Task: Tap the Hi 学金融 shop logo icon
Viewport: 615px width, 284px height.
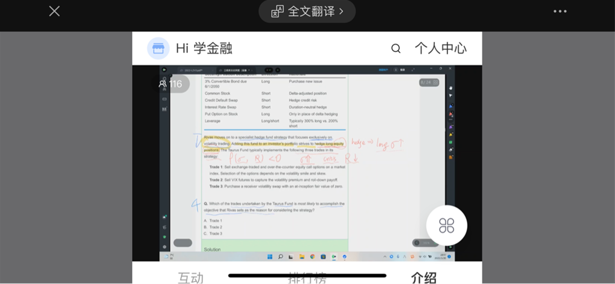Action: coord(158,49)
